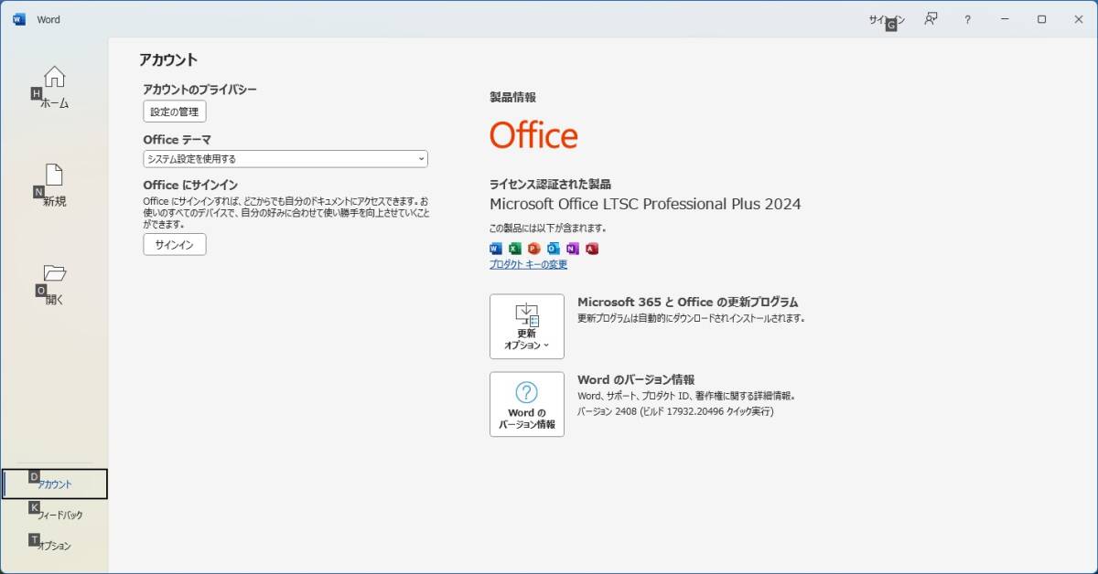Image resolution: width=1098 pixels, height=574 pixels.
Task: Click サインイン in the title bar
Action: (x=887, y=19)
